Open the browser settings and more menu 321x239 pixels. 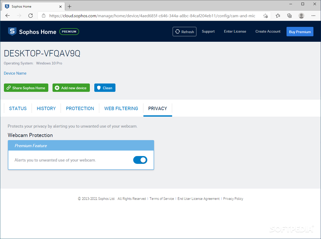click(x=313, y=16)
